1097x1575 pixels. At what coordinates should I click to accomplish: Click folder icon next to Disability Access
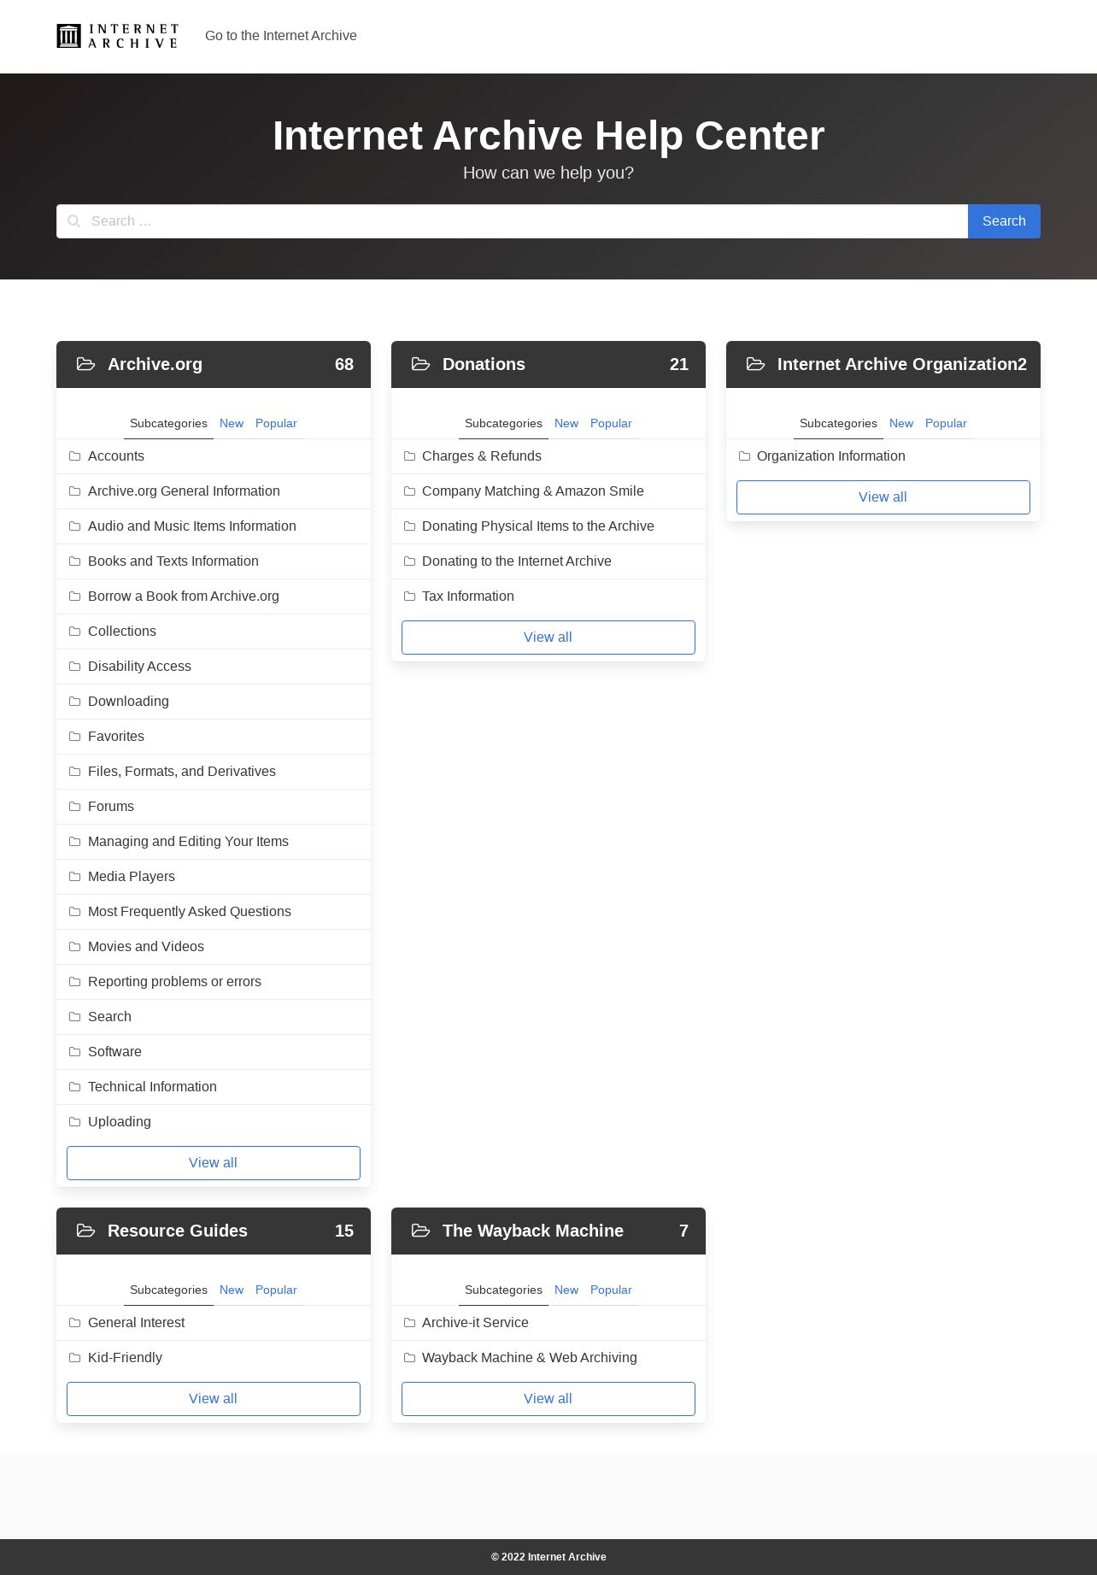74,667
